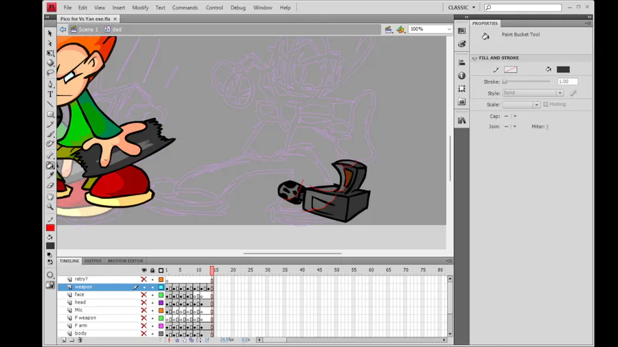Open the Modify menu
The width and height of the screenshot is (618, 347).
point(140,8)
